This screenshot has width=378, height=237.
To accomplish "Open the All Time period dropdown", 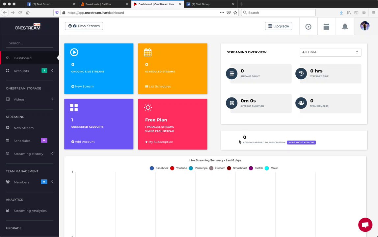I will point(331,52).
